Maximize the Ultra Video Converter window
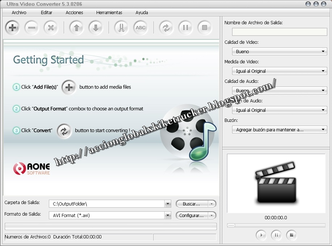The width and height of the screenshot is (332, 246). click(x=316, y=4)
